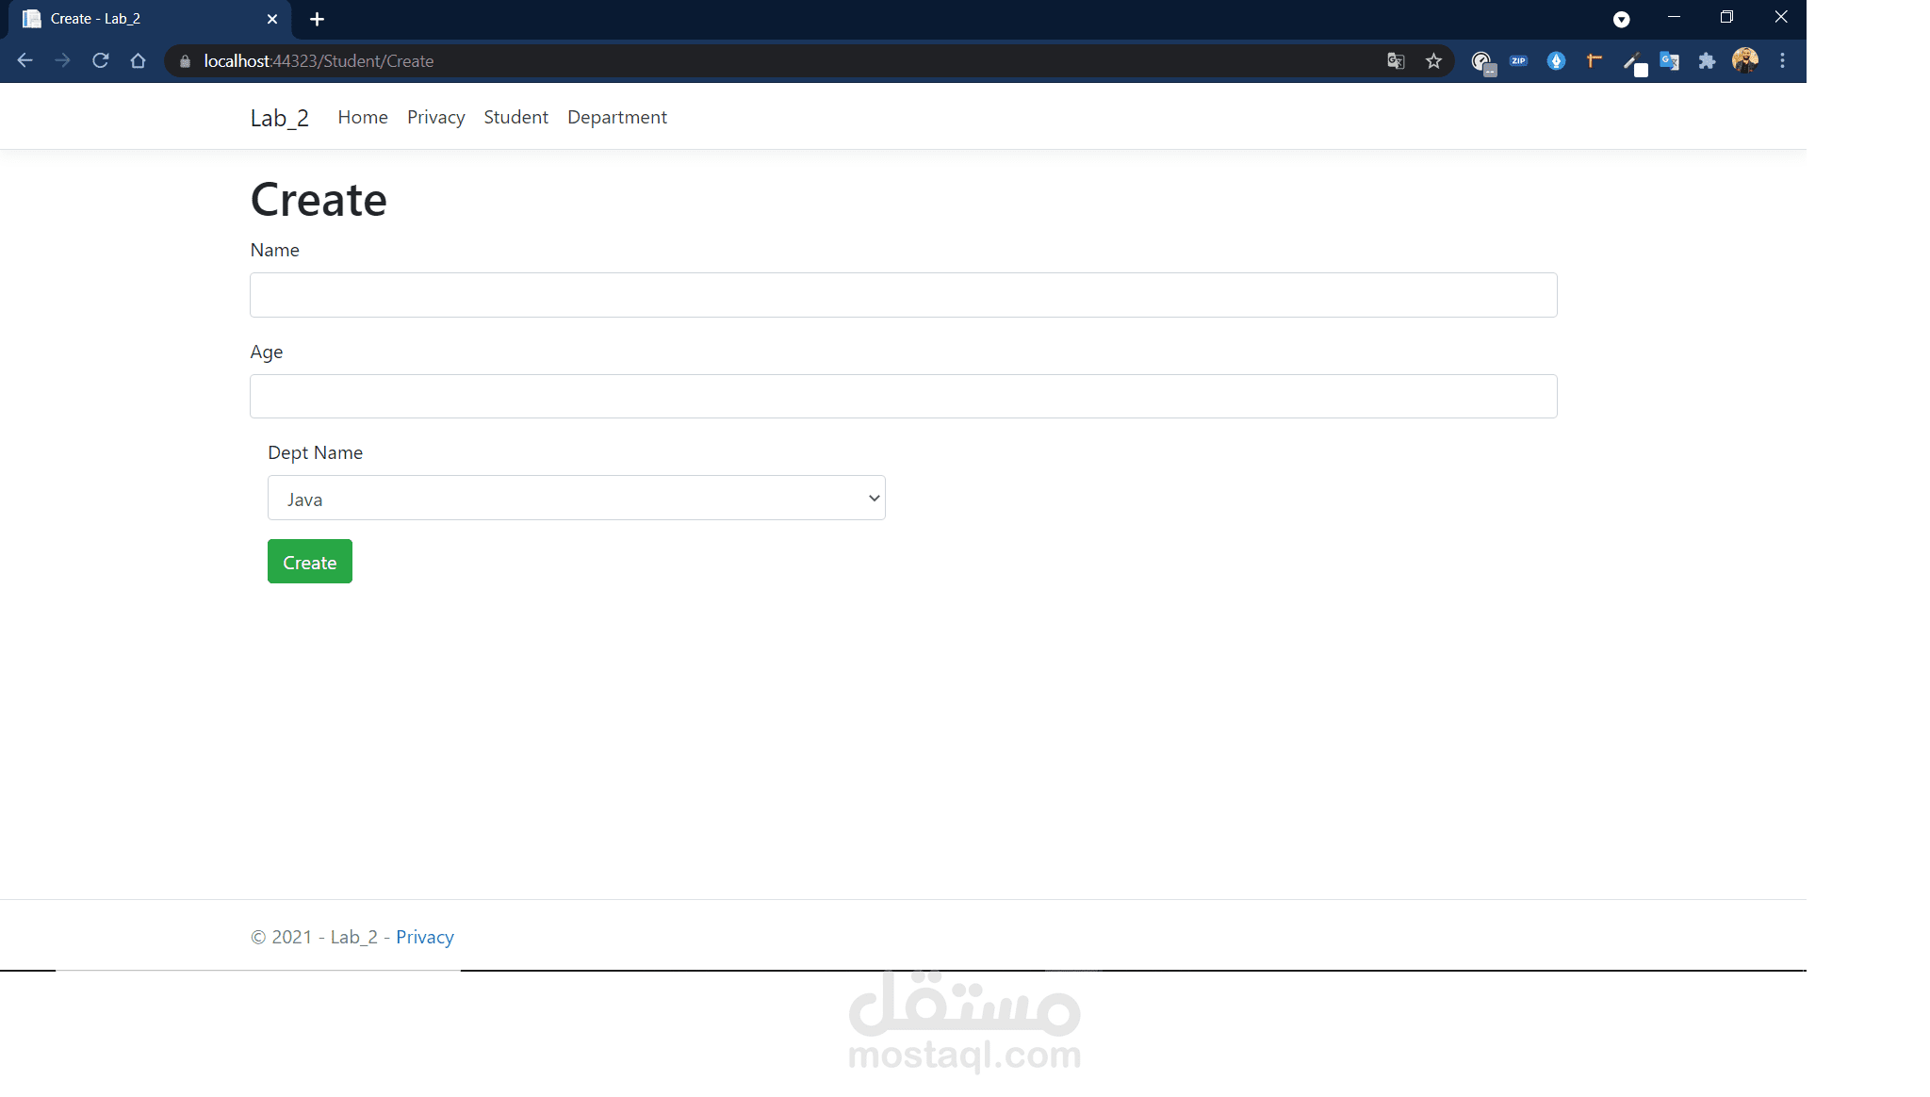1930x1097 pixels.
Task: Go to the browser home page
Action: click(139, 61)
